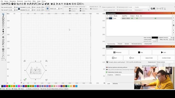The width and height of the screenshot is (175, 98).
Task: Click the rotate icon near alignment tools
Action: pyautogui.click(x=151, y=8)
